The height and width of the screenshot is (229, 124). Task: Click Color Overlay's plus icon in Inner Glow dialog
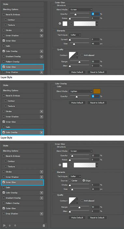click(41, 193)
